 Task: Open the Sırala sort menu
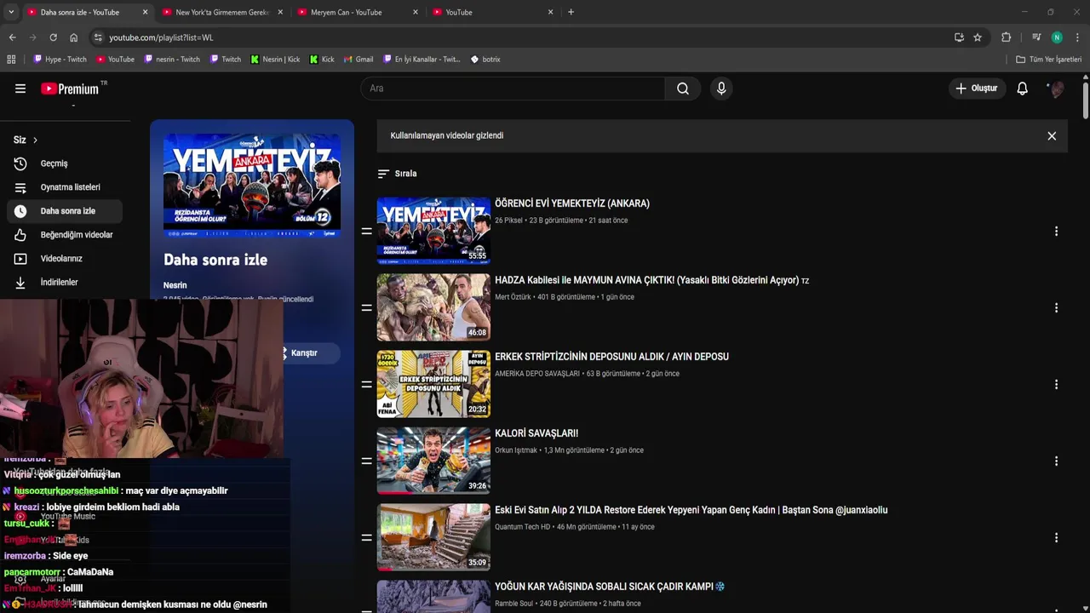coord(398,174)
